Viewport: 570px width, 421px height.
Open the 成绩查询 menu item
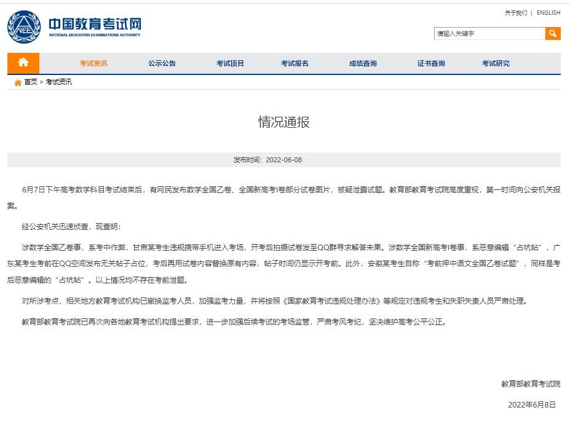(363, 63)
